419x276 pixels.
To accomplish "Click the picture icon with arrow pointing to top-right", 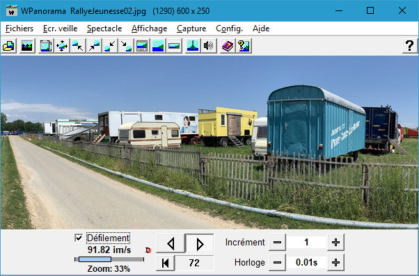I will click(x=94, y=46).
